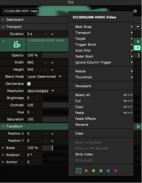Click the green A button
The width and height of the screenshot is (142, 183).
click(x=138, y=48)
